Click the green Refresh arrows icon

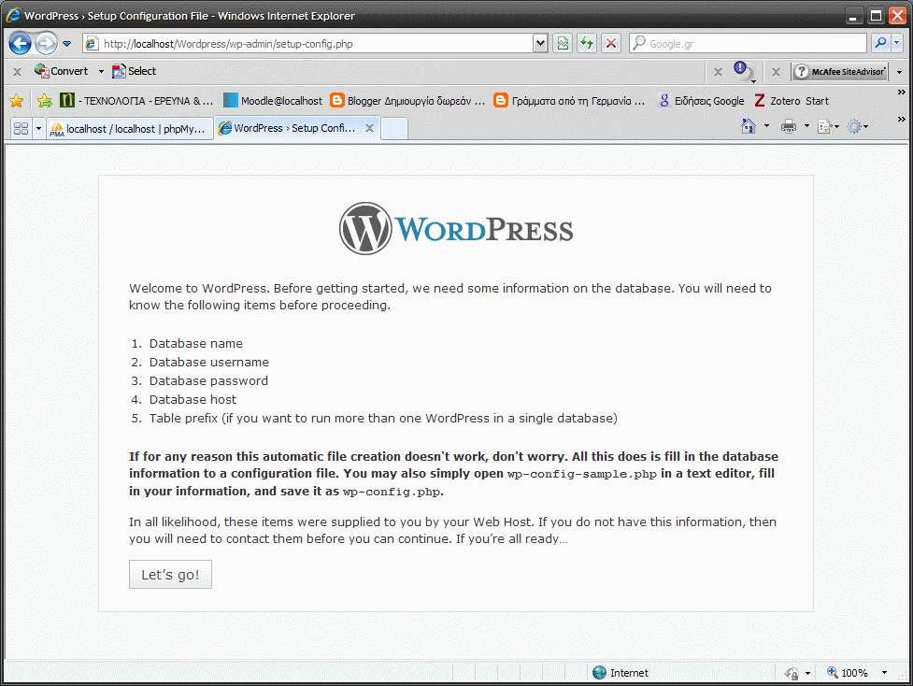[587, 44]
